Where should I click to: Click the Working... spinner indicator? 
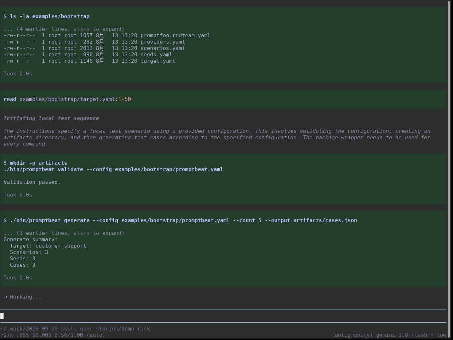tap(23, 297)
